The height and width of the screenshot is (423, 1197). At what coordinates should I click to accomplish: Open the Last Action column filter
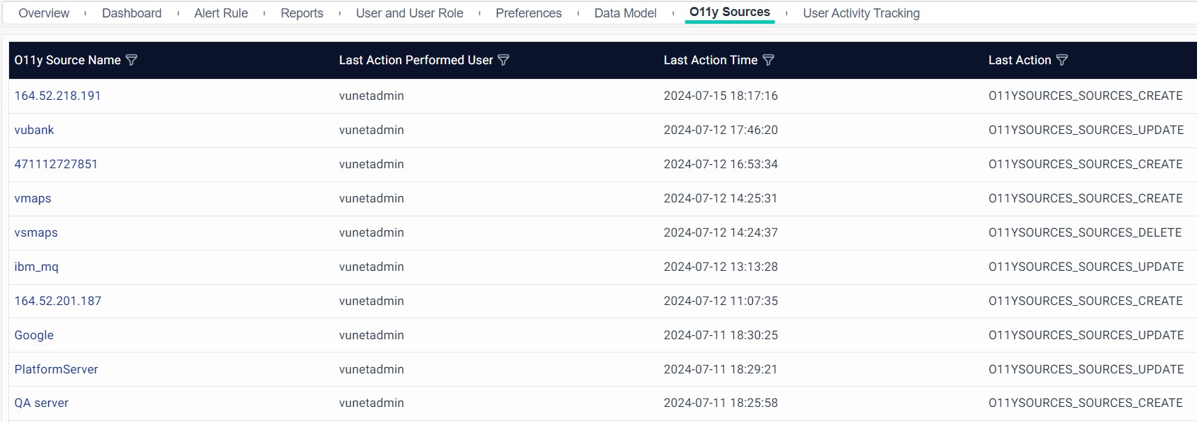1062,60
